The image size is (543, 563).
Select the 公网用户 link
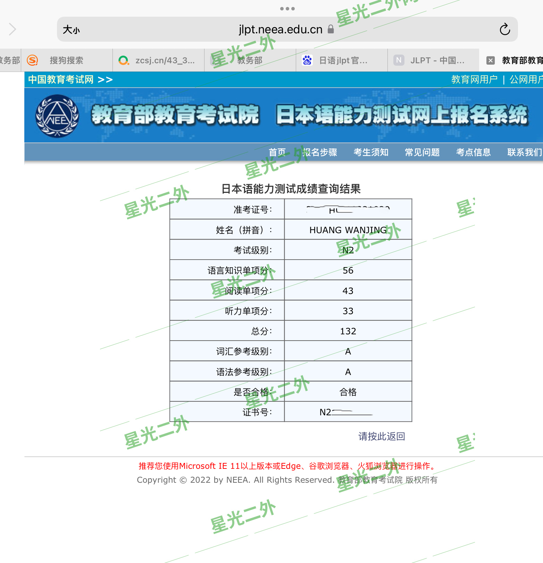coord(526,80)
